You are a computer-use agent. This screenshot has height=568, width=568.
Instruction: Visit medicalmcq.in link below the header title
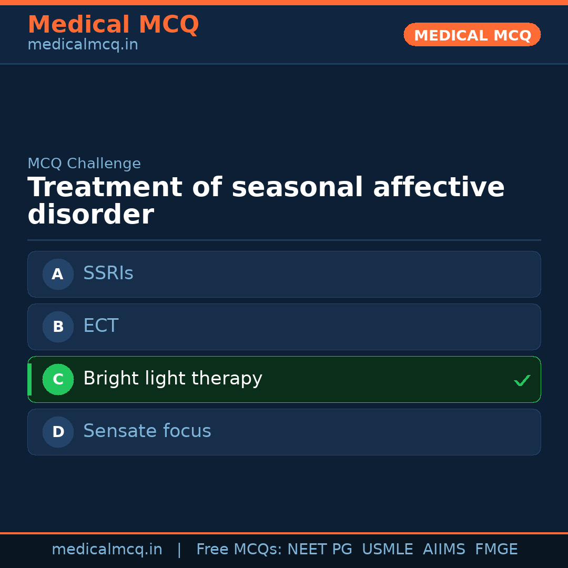tap(83, 45)
